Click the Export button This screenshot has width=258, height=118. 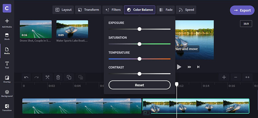[x=242, y=10]
